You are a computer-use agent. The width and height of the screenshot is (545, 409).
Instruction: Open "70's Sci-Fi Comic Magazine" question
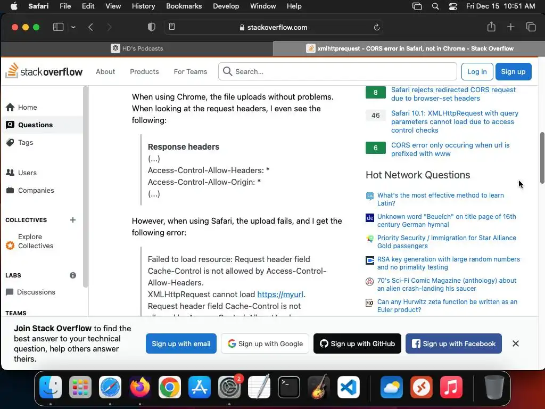point(447,284)
